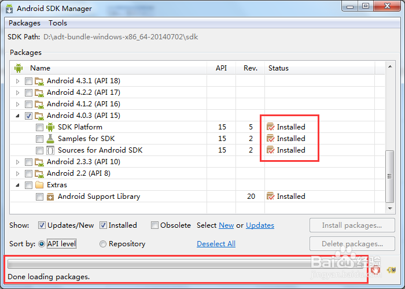Click the Delete packages... button
Viewport: 405px width, 289px height.
point(352,244)
